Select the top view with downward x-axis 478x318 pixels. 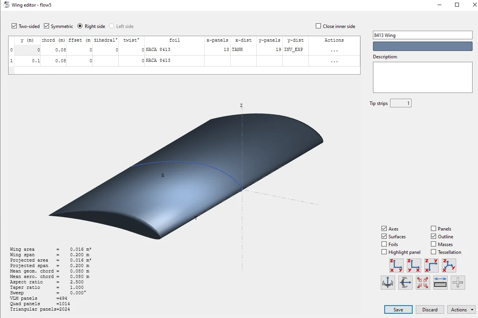pos(431,266)
